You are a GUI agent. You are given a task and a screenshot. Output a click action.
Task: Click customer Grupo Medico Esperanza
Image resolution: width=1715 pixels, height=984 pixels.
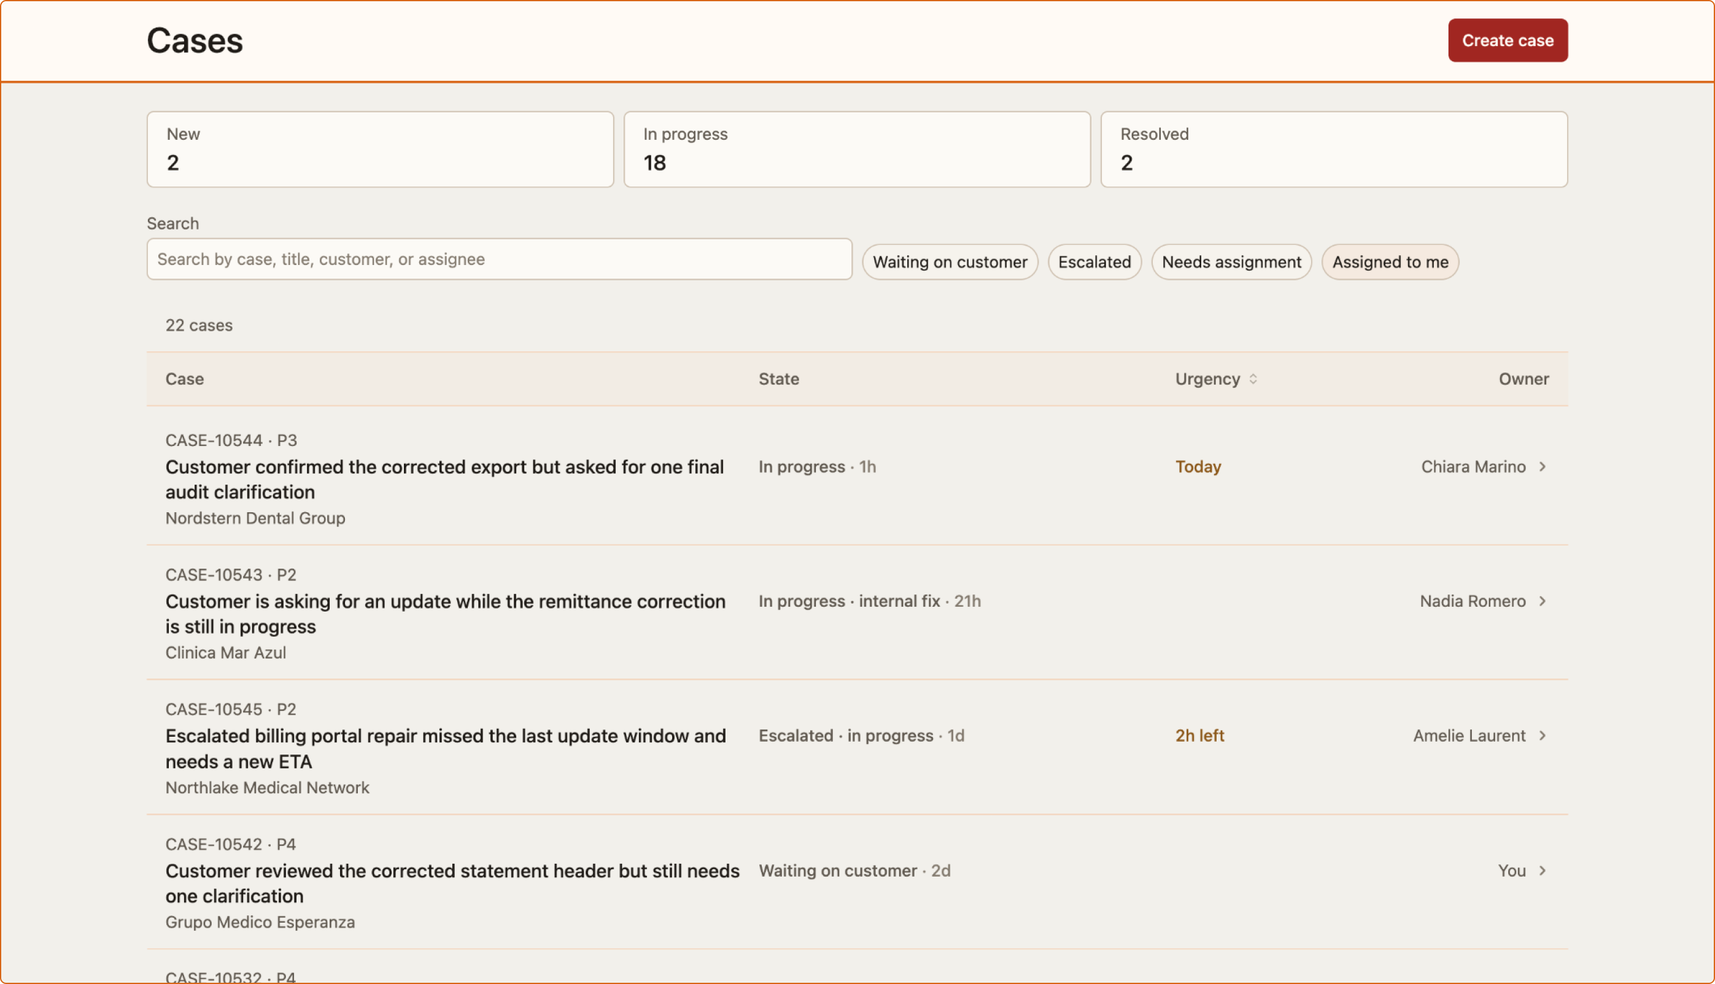tap(260, 923)
